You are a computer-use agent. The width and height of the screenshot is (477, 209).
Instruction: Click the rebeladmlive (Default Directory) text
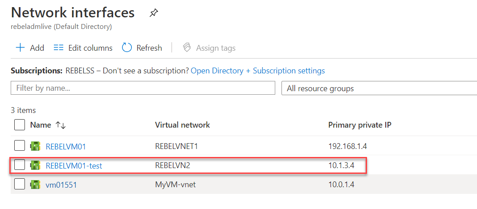point(61,27)
